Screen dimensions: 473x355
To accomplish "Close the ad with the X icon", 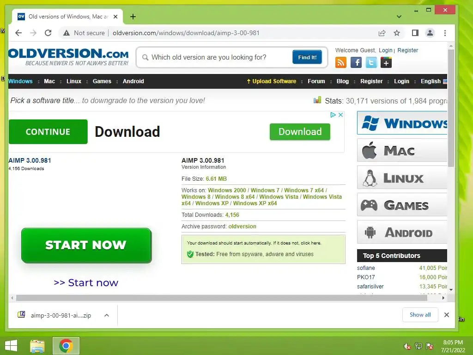I will pyautogui.click(x=340, y=115).
